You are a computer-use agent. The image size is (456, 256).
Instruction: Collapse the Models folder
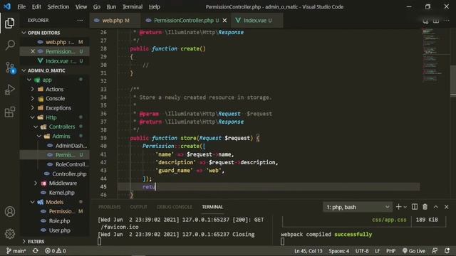pos(33,202)
